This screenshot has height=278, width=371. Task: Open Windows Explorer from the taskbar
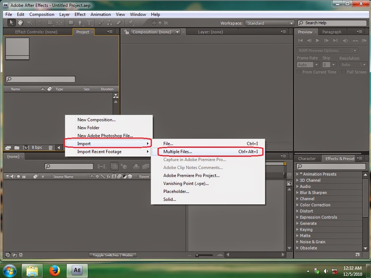[x=32, y=270]
